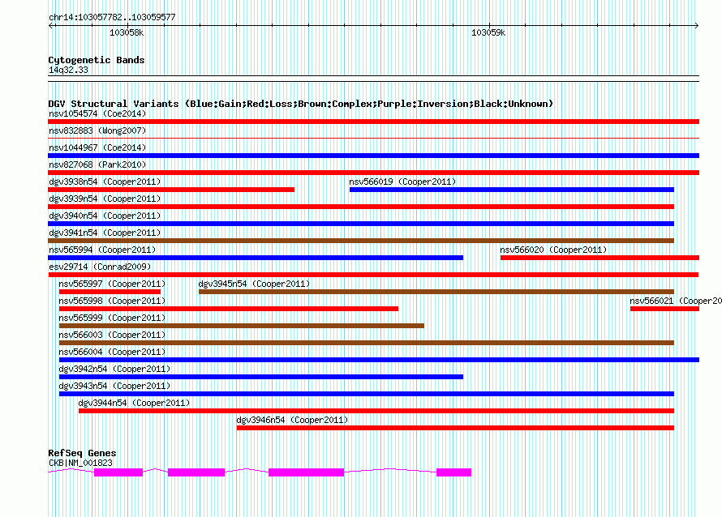
Task: Click the red bar of nsv1054574
Action: point(373,122)
